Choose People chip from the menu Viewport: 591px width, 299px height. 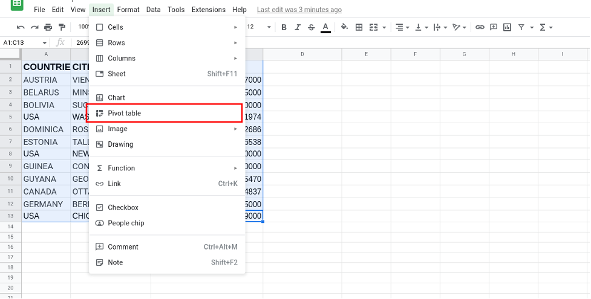coord(167,223)
